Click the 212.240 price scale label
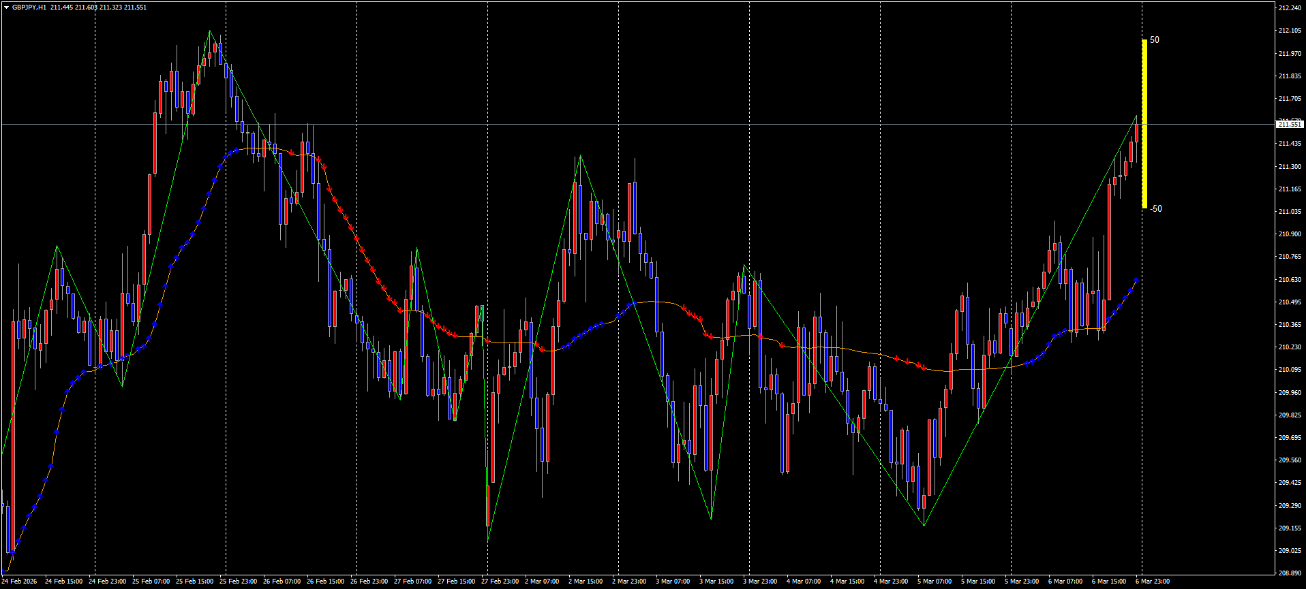Viewport: 1306px width, 589px height. click(x=1289, y=8)
